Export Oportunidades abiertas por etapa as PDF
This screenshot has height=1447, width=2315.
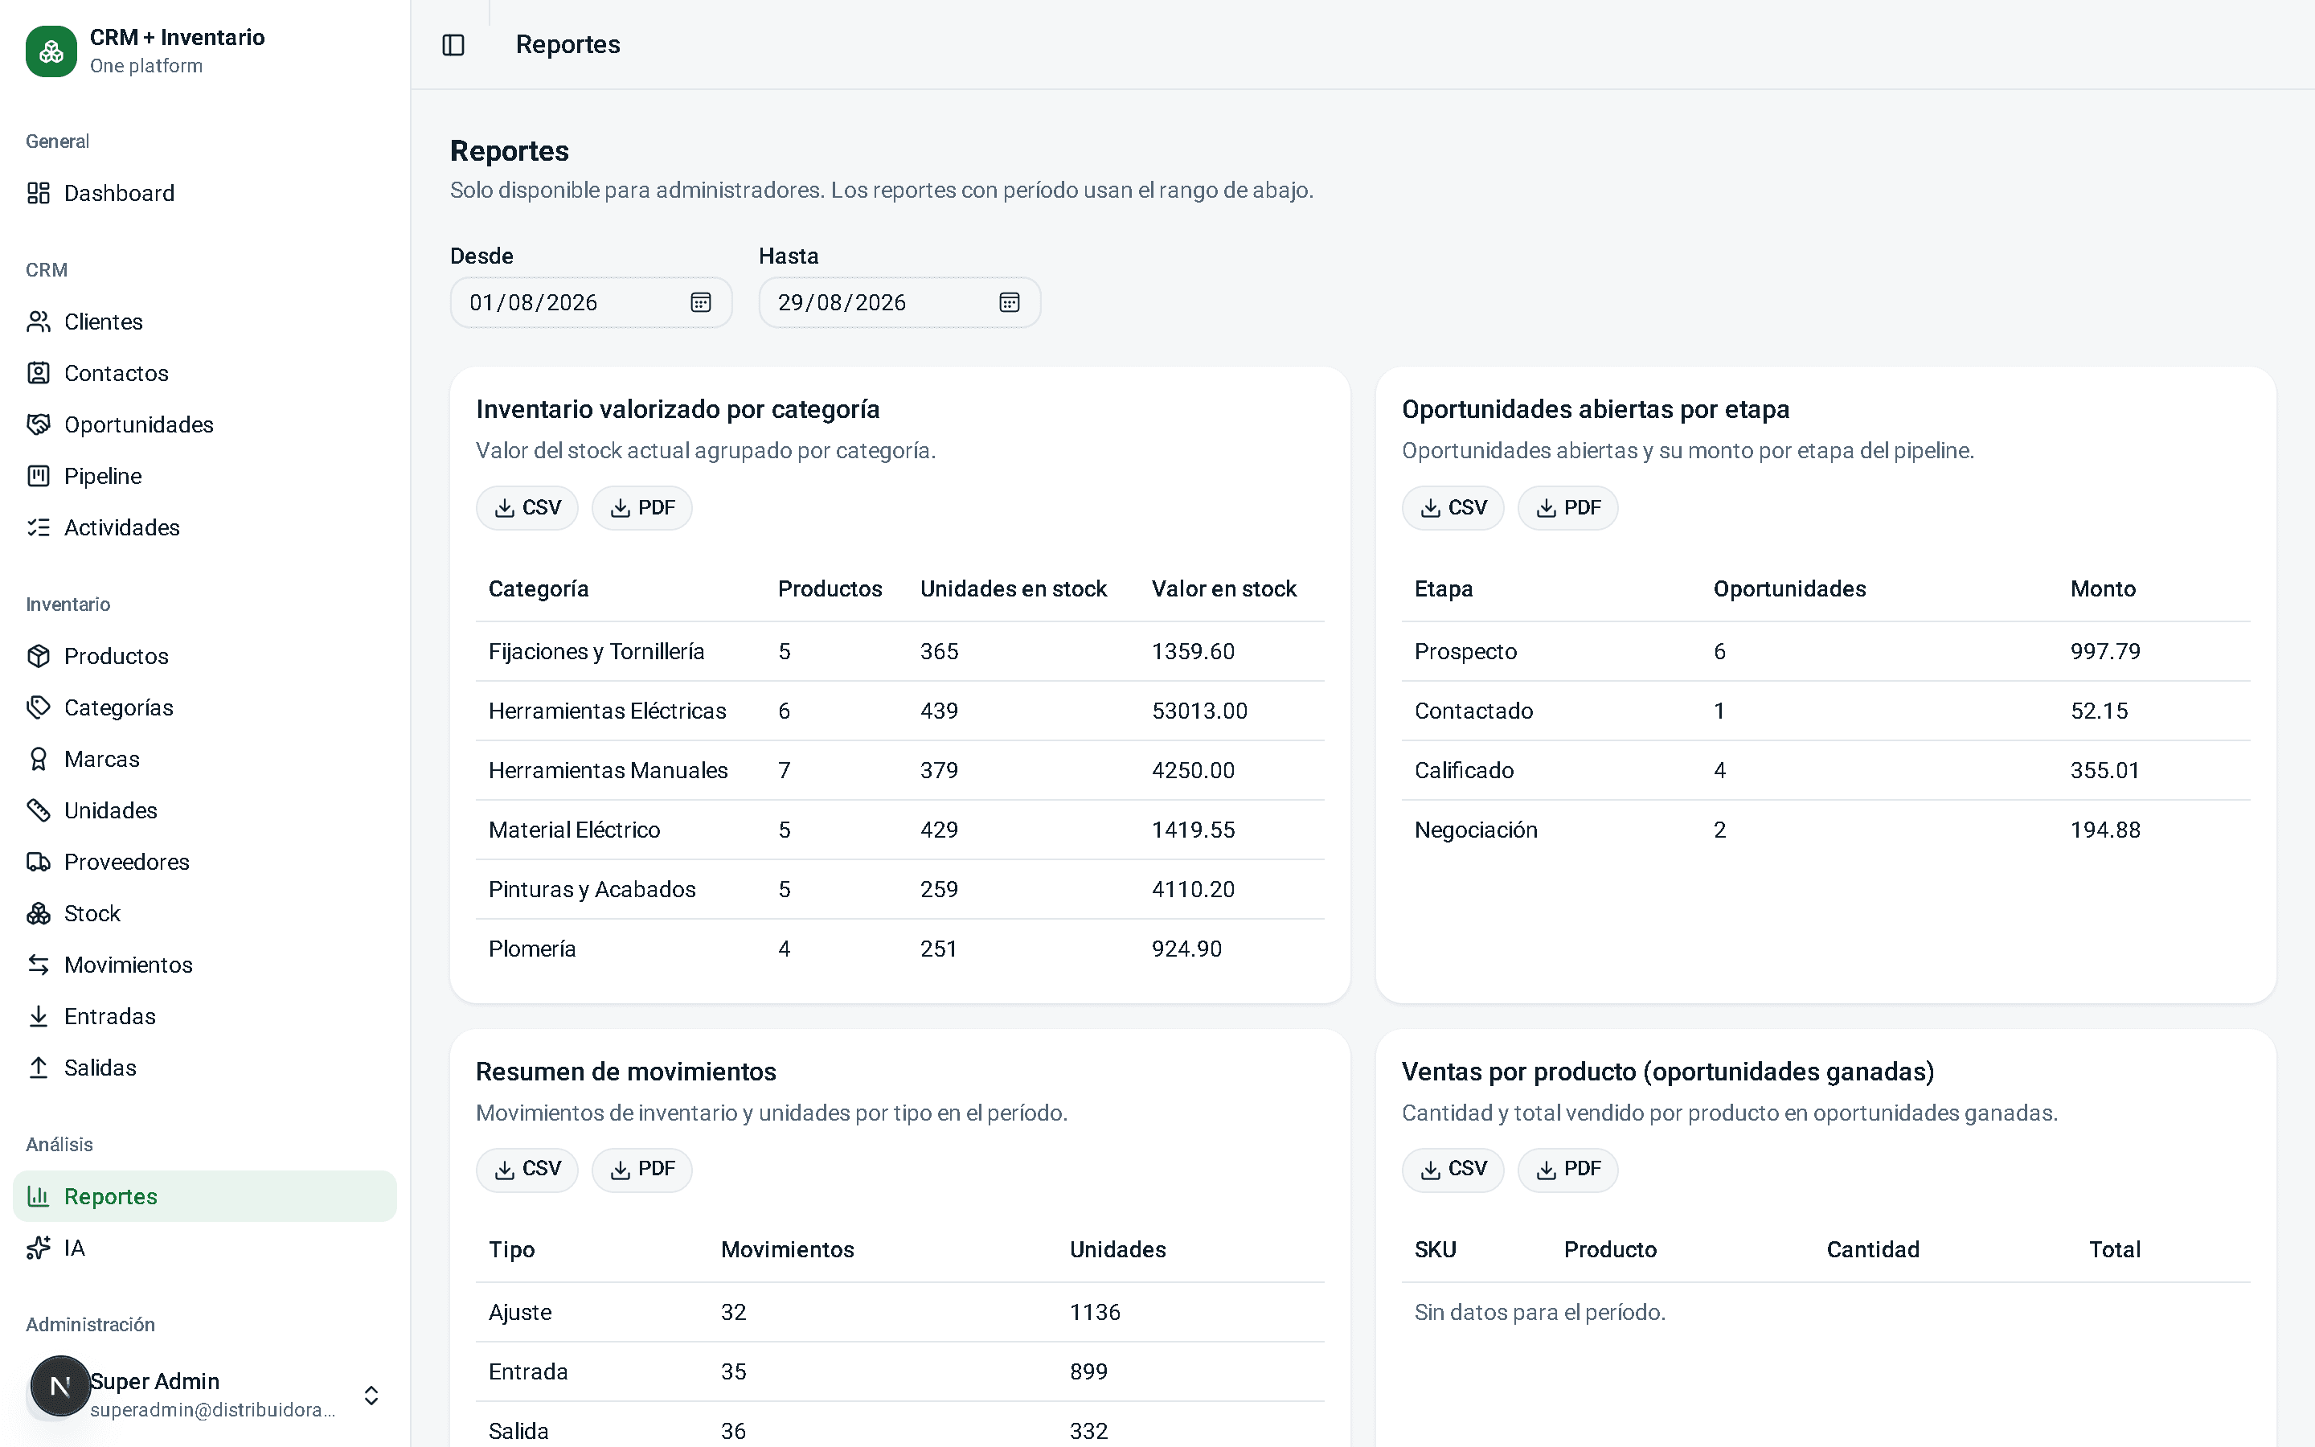[1568, 508]
